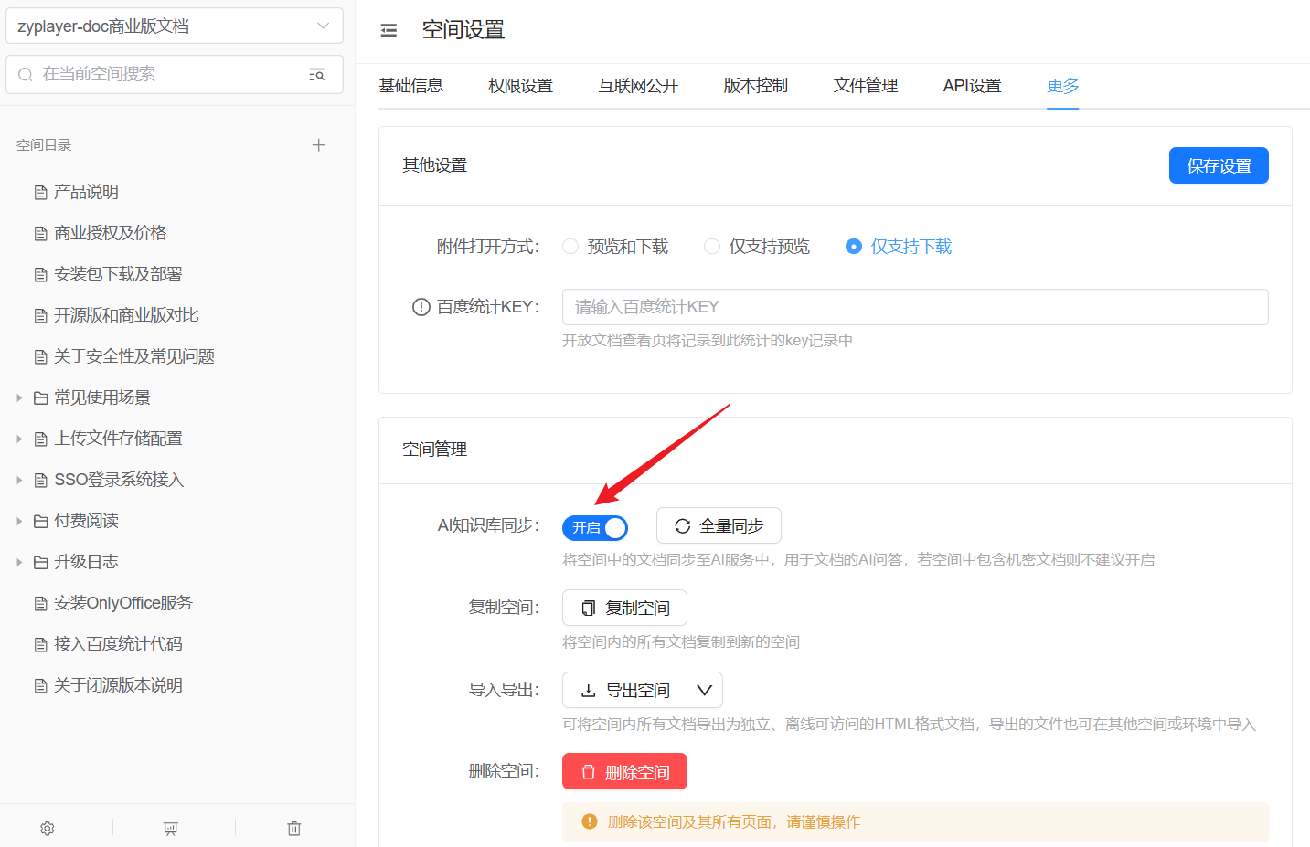The height and width of the screenshot is (847, 1310).
Task: Click the 复制空间 button
Action: (x=624, y=608)
